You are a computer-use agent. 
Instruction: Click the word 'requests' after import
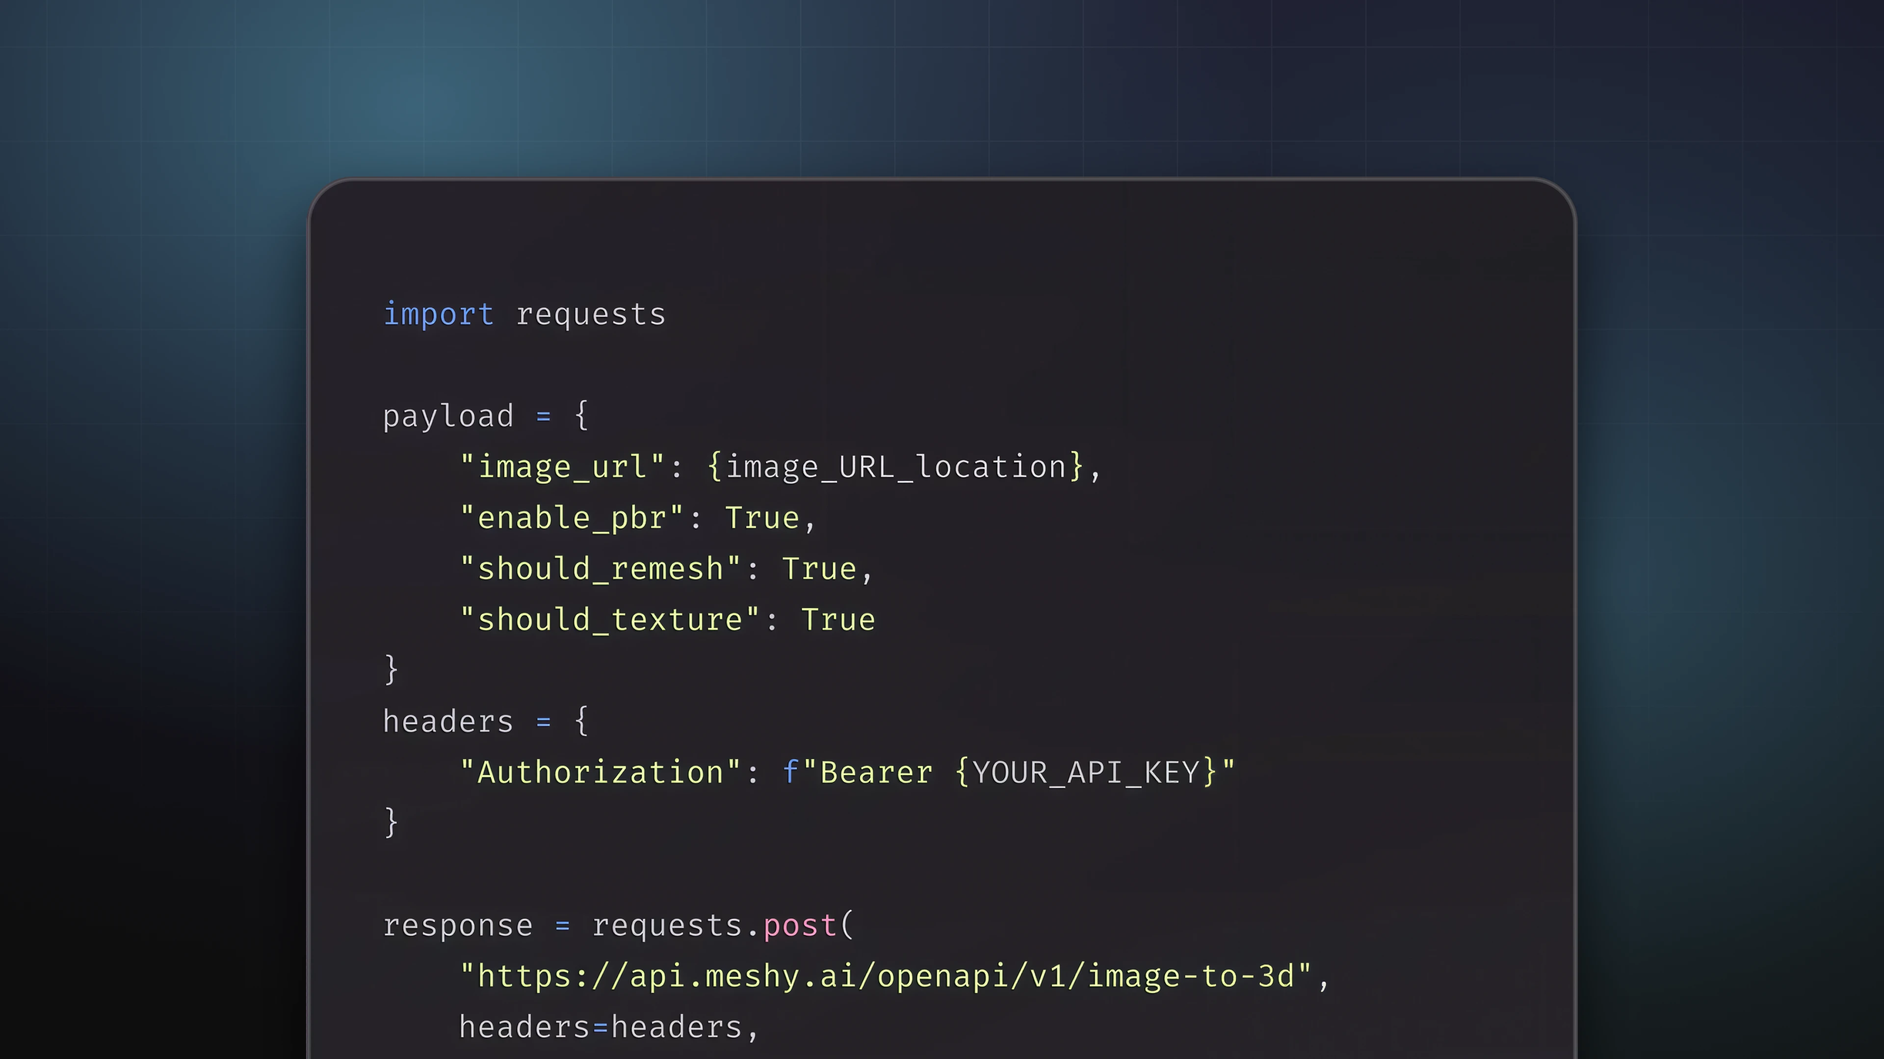[x=591, y=316]
